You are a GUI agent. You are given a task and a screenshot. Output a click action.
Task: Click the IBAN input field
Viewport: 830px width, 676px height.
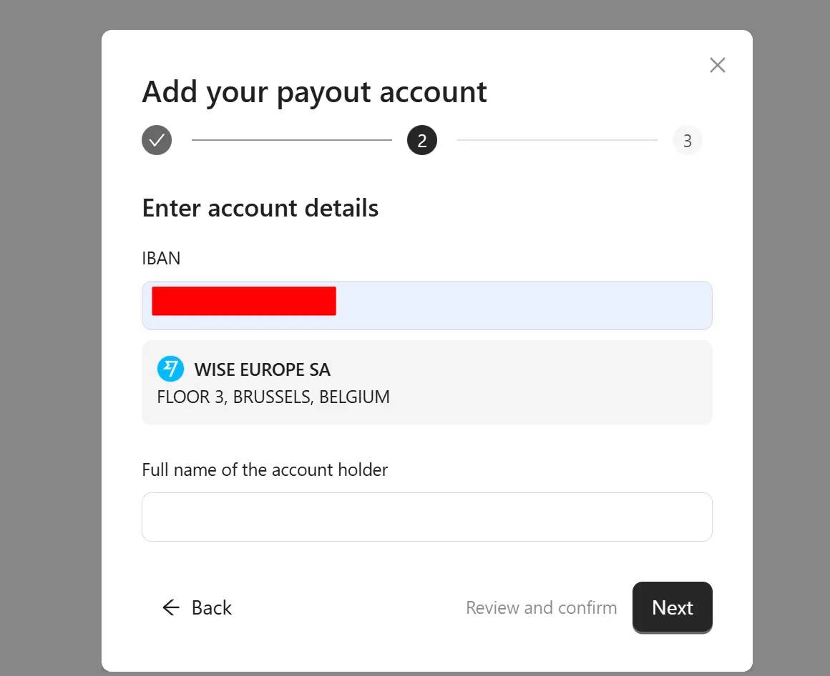tap(522, 305)
